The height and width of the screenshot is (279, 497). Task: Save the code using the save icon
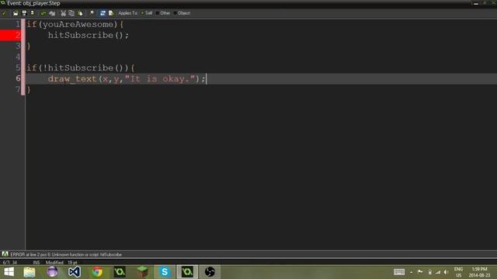(24, 13)
